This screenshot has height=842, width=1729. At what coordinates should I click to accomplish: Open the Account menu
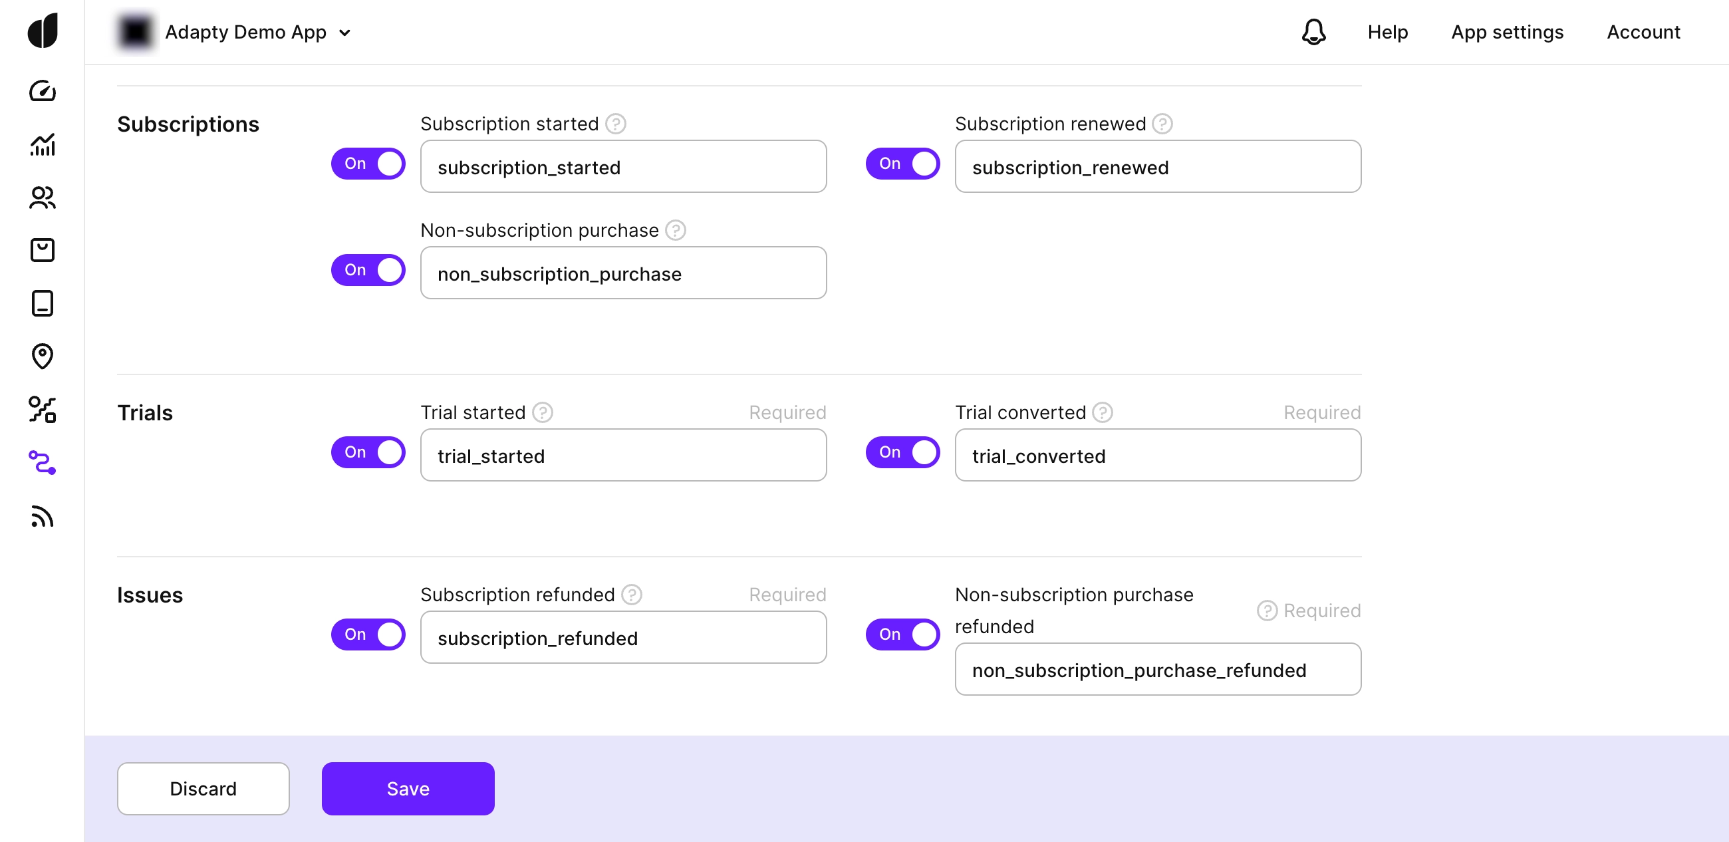point(1643,32)
